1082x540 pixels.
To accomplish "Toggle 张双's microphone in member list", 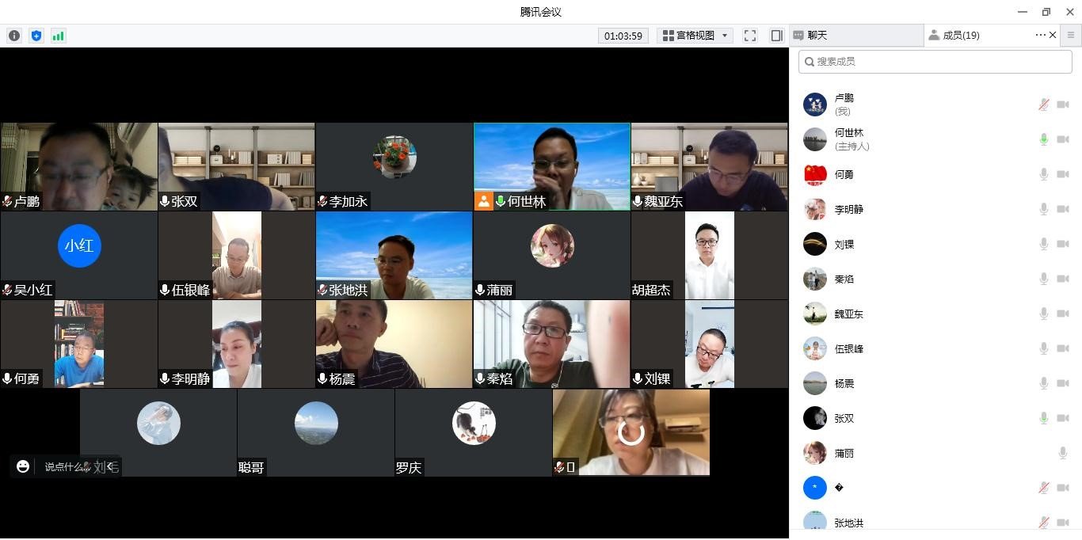I will pyautogui.click(x=1044, y=418).
